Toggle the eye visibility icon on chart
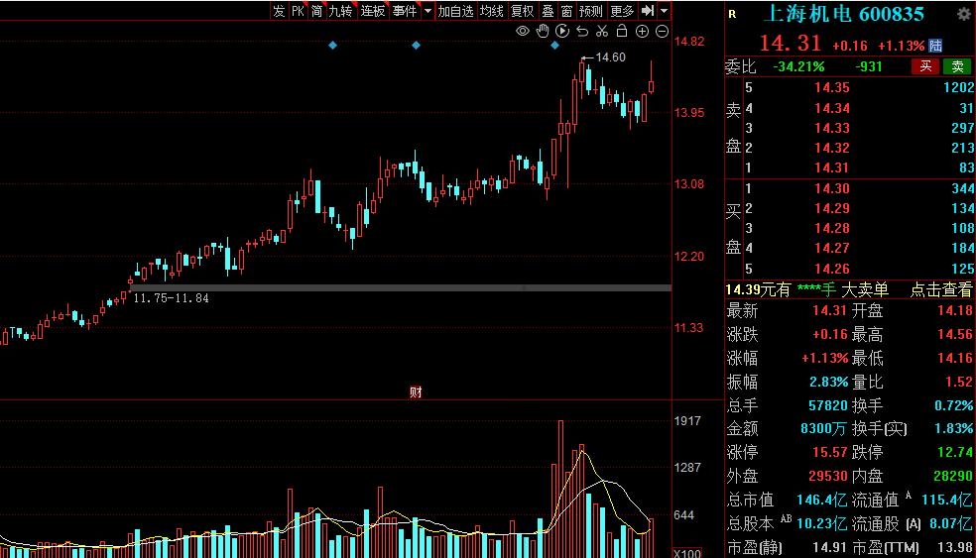The height and width of the screenshot is (558, 976). pos(523,31)
